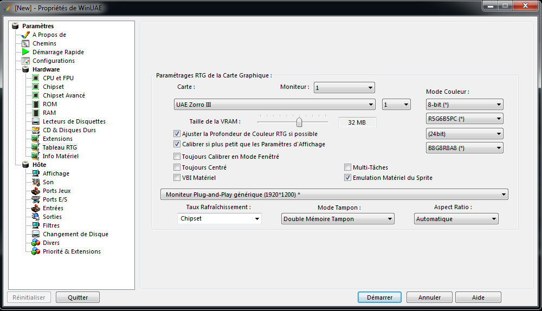
Task: Click the Sorties icon
Action: [x=36, y=217]
